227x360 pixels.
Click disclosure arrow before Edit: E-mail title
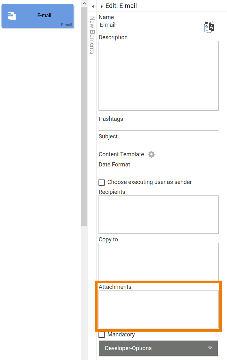[101, 6]
